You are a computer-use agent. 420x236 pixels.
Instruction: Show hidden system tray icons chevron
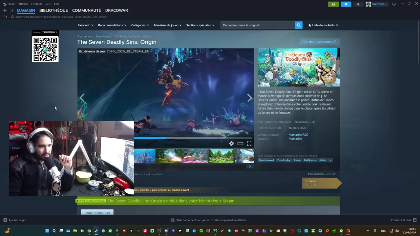click(x=368, y=231)
